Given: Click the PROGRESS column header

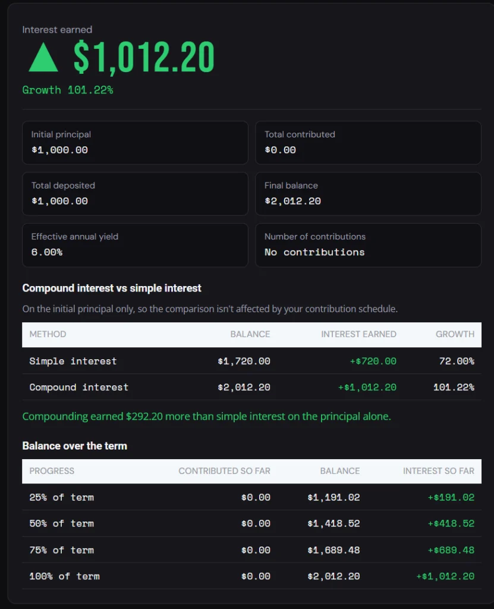Looking at the screenshot, I should 52,471.
